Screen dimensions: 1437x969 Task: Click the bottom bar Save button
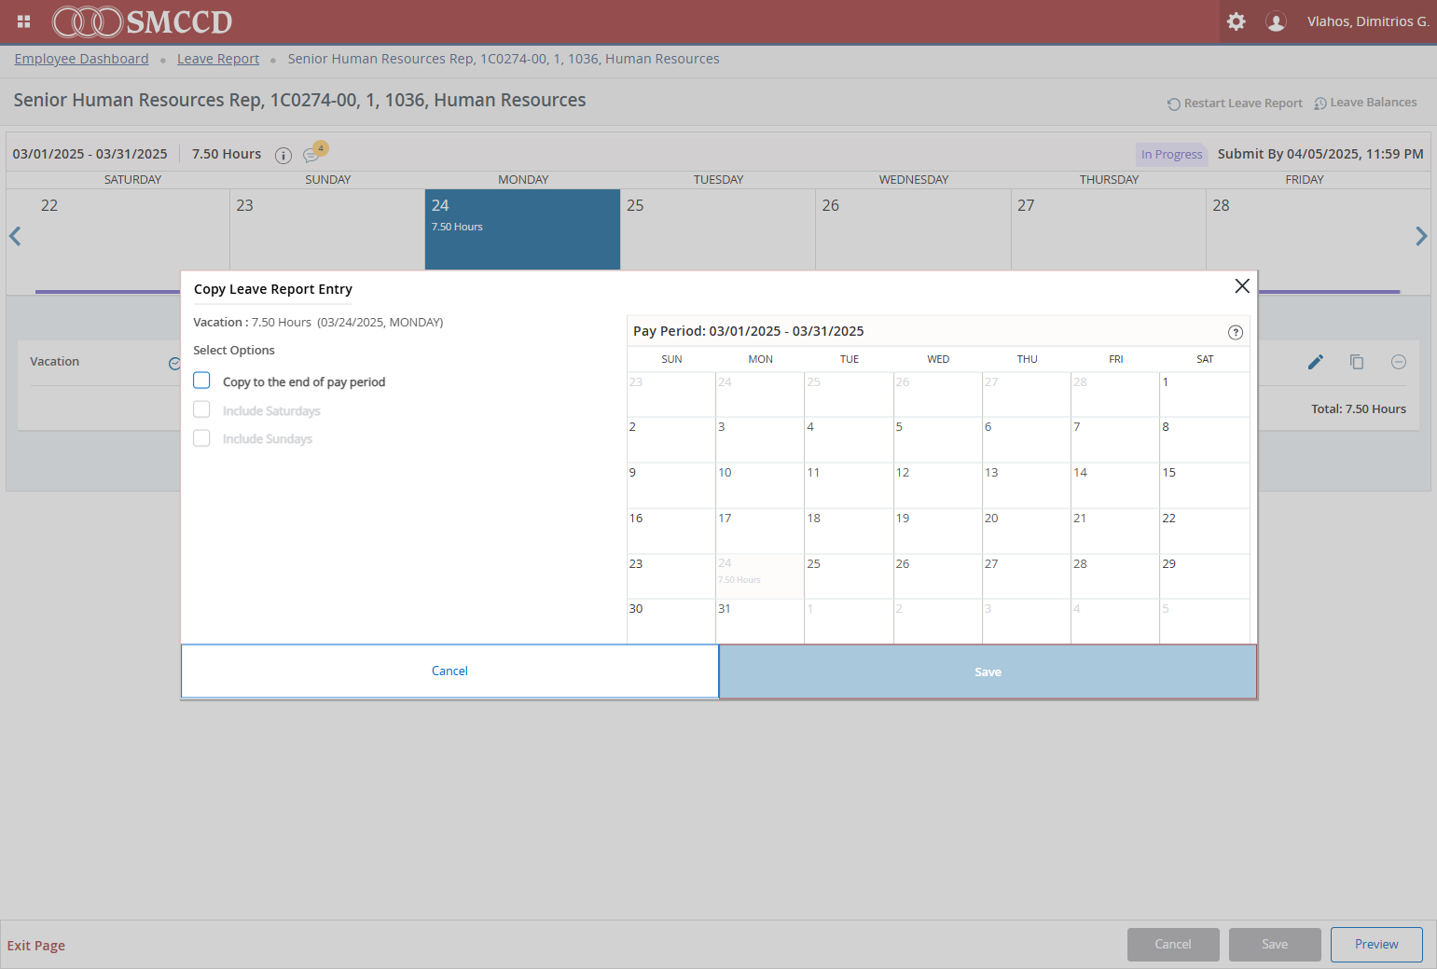click(1275, 944)
